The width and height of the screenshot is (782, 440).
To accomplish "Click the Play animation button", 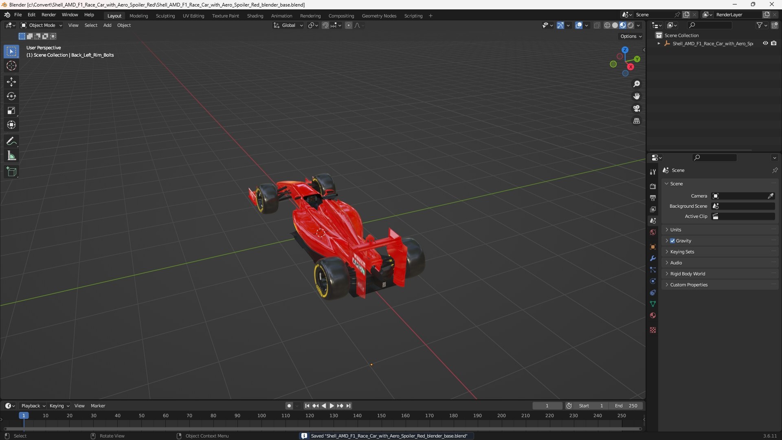I will pos(332,406).
